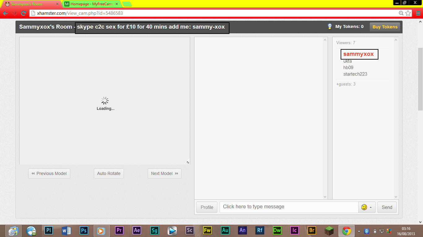The height and width of the screenshot is (237, 423).
Task: Click the "Viewers: 7" label
Action: (x=346, y=43)
